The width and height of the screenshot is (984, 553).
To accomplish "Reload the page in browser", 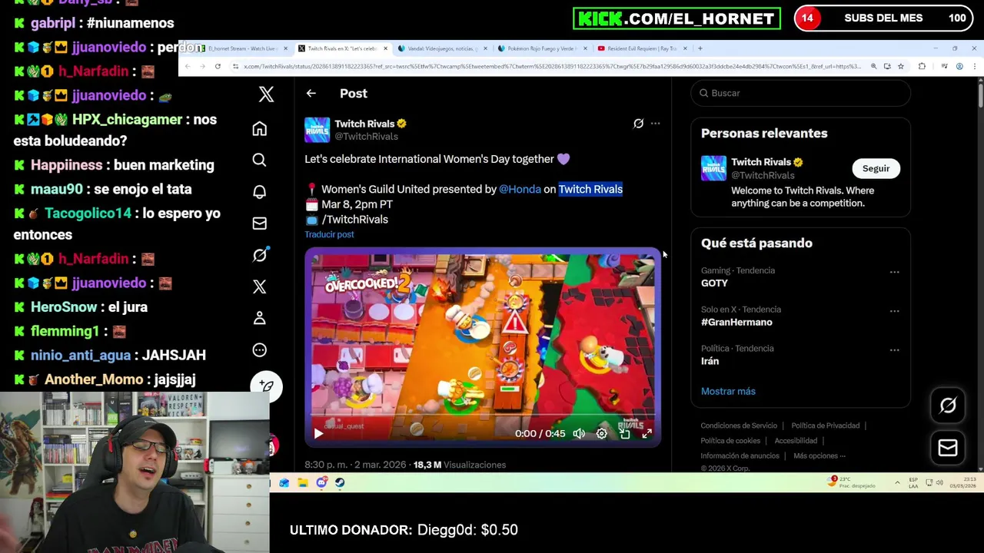I will [x=218, y=67].
